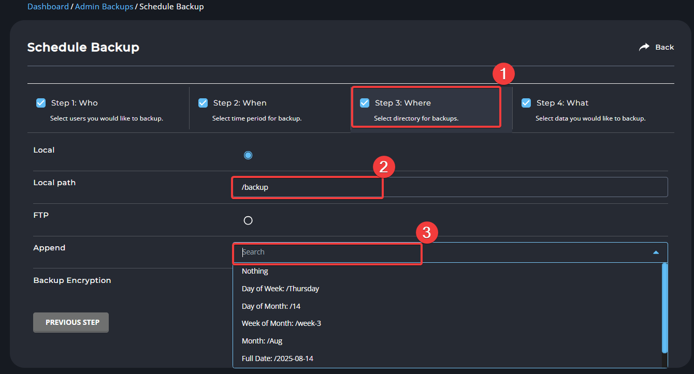Open the Dashboard breadcrumb link
Viewport: 694px width, 374px height.
click(x=48, y=7)
